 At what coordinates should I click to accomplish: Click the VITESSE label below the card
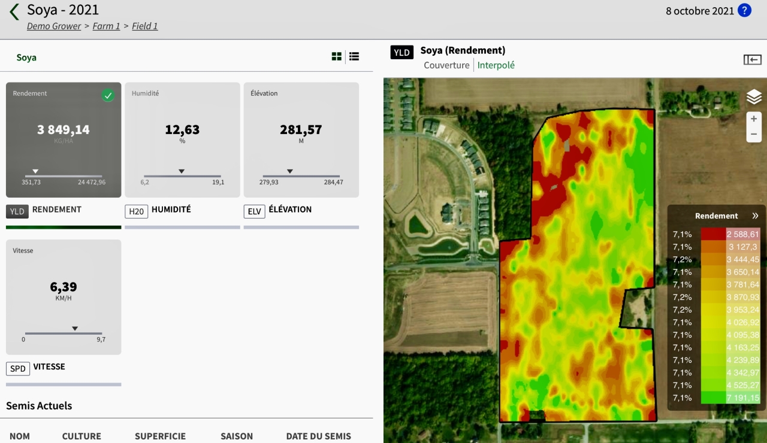point(49,366)
